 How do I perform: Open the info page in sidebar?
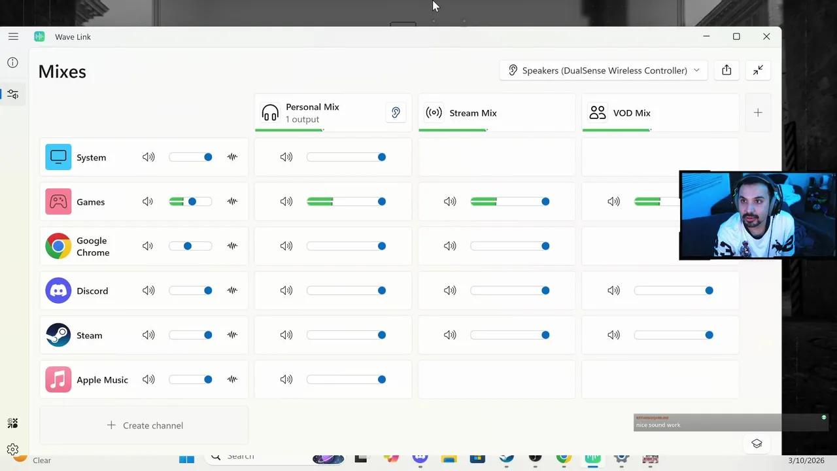(x=12, y=63)
